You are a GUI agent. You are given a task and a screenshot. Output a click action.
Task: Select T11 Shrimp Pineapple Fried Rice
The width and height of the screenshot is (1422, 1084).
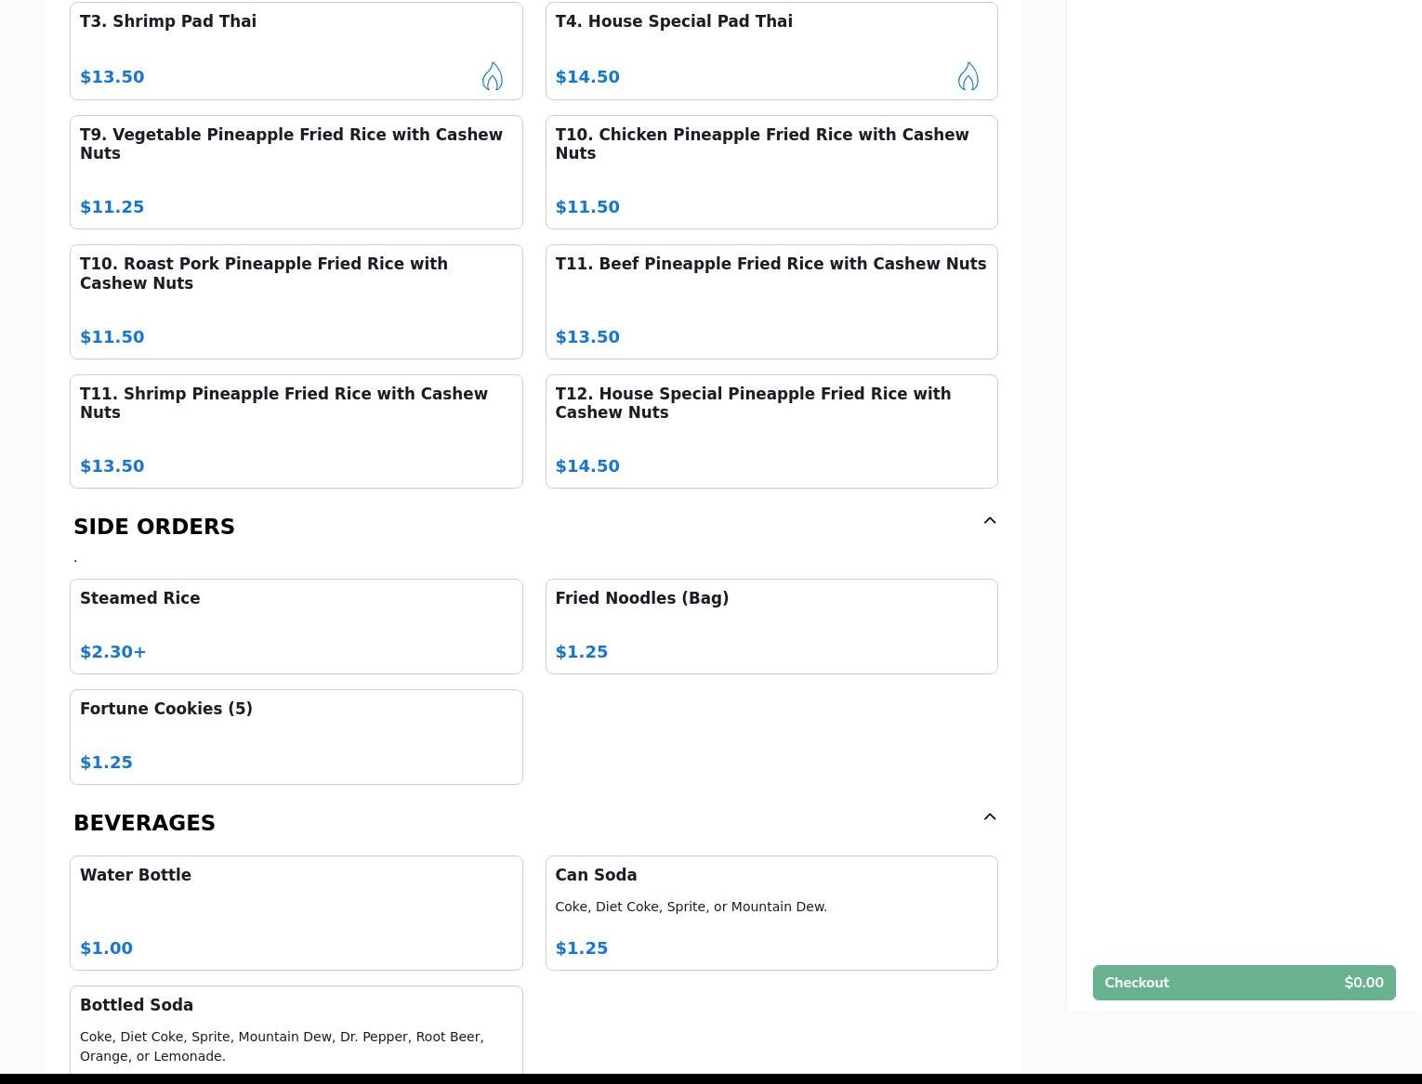click(x=296, y=431)
